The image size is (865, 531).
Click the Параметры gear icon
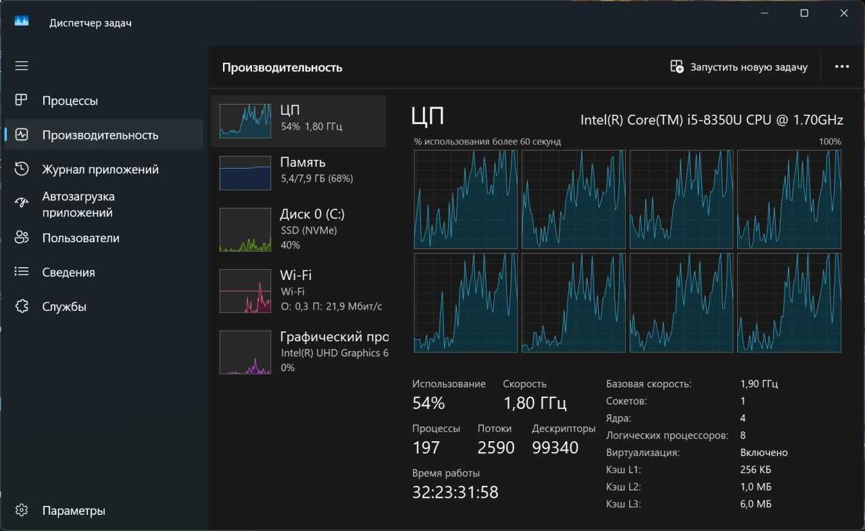(22, 510)
